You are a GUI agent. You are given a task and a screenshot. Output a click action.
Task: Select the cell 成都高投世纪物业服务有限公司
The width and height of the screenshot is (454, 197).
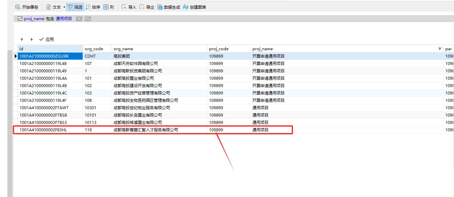point(159,108)
